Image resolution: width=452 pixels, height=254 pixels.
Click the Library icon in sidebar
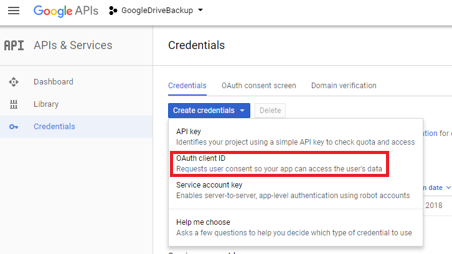tap(14, 104)
